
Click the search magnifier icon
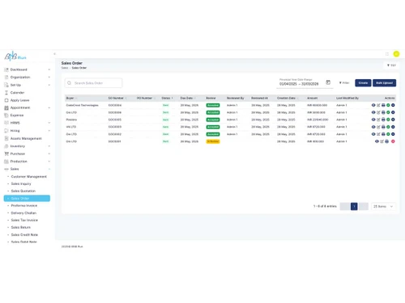tap(69, 83)
